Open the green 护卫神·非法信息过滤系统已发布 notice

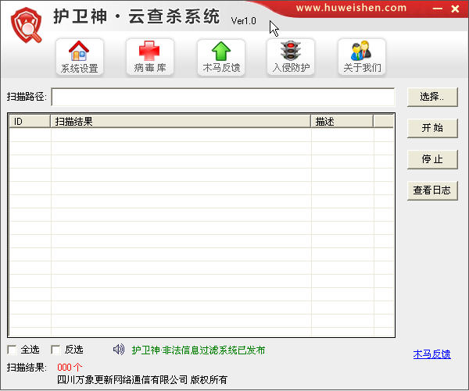(199, 350)
